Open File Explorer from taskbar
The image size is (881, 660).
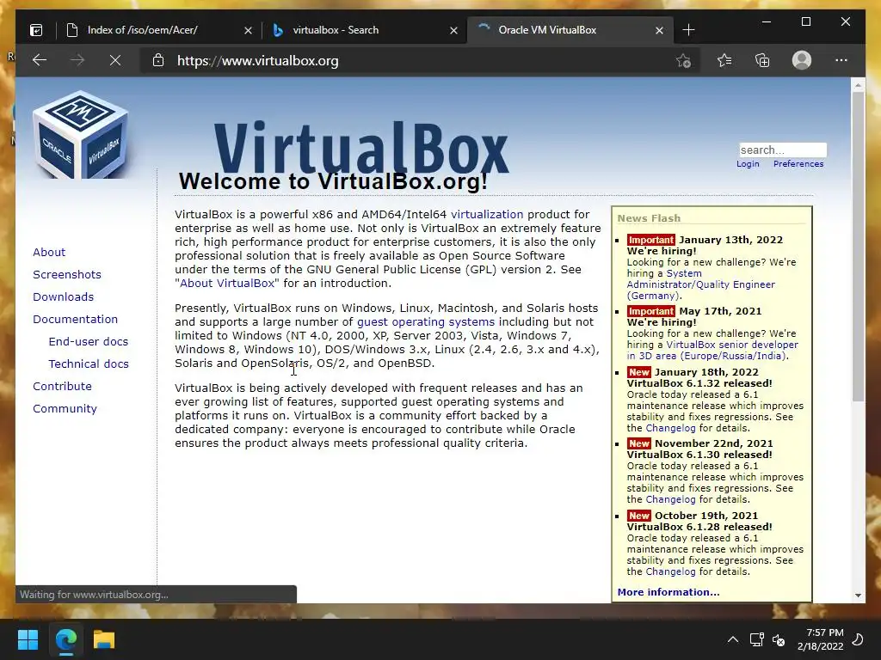104,639
